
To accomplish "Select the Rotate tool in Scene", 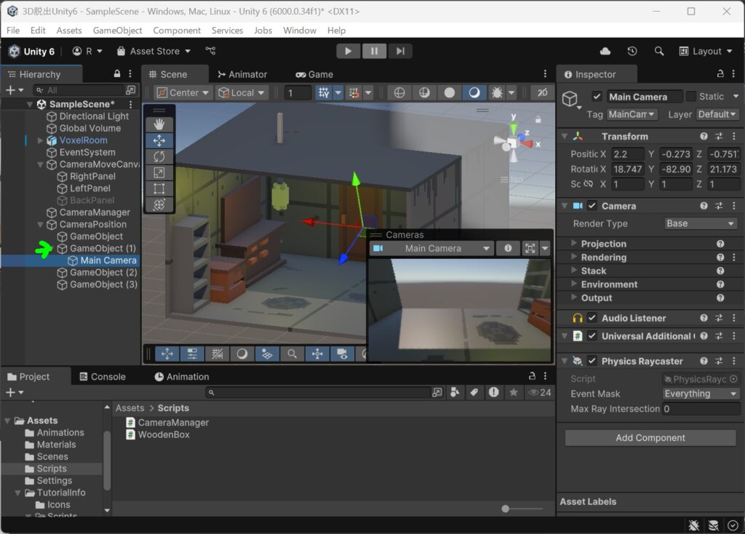I will coord(159,156).
